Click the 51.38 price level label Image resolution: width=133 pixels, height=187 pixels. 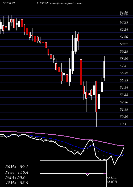124,110
